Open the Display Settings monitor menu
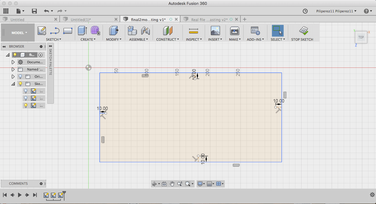 coord(201,184)
